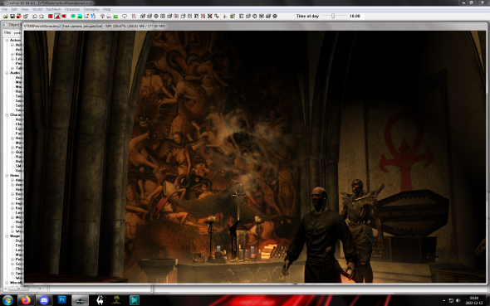
Task: Click the Redo arrow toolbar icon
Action: click(42, 17)
